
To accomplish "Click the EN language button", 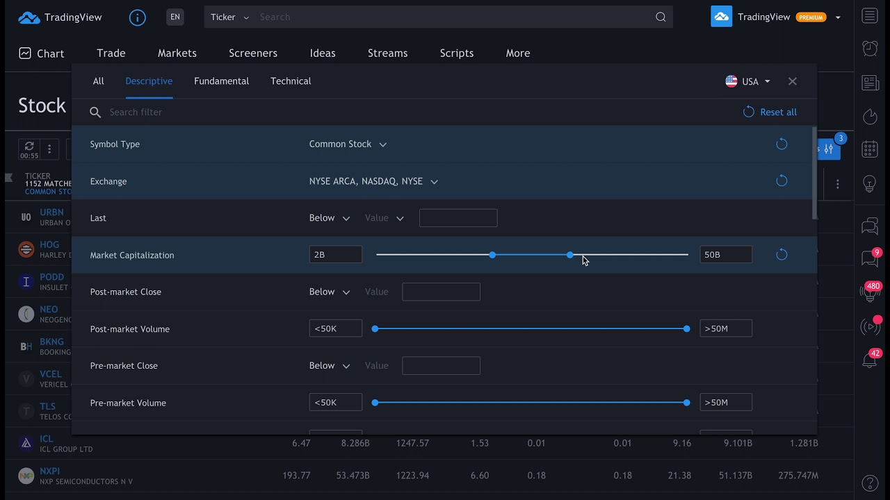I will tap(175, 17).
